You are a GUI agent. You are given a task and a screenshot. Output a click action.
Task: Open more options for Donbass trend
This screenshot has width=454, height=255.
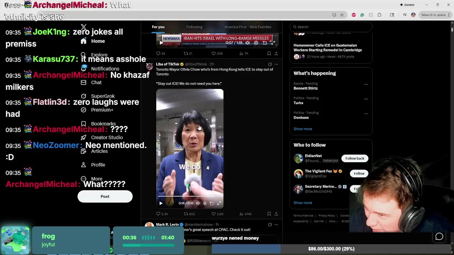366,114
